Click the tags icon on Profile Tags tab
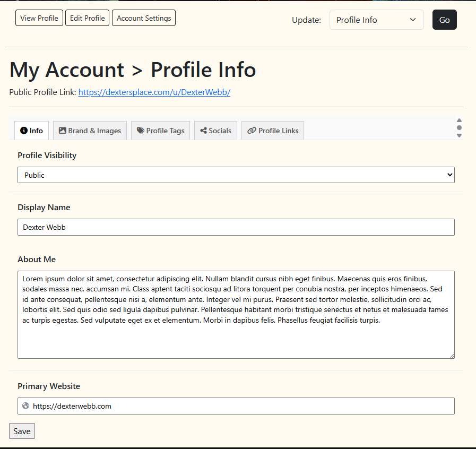This screenshot has height=449, width=476. tap(141, 131)
